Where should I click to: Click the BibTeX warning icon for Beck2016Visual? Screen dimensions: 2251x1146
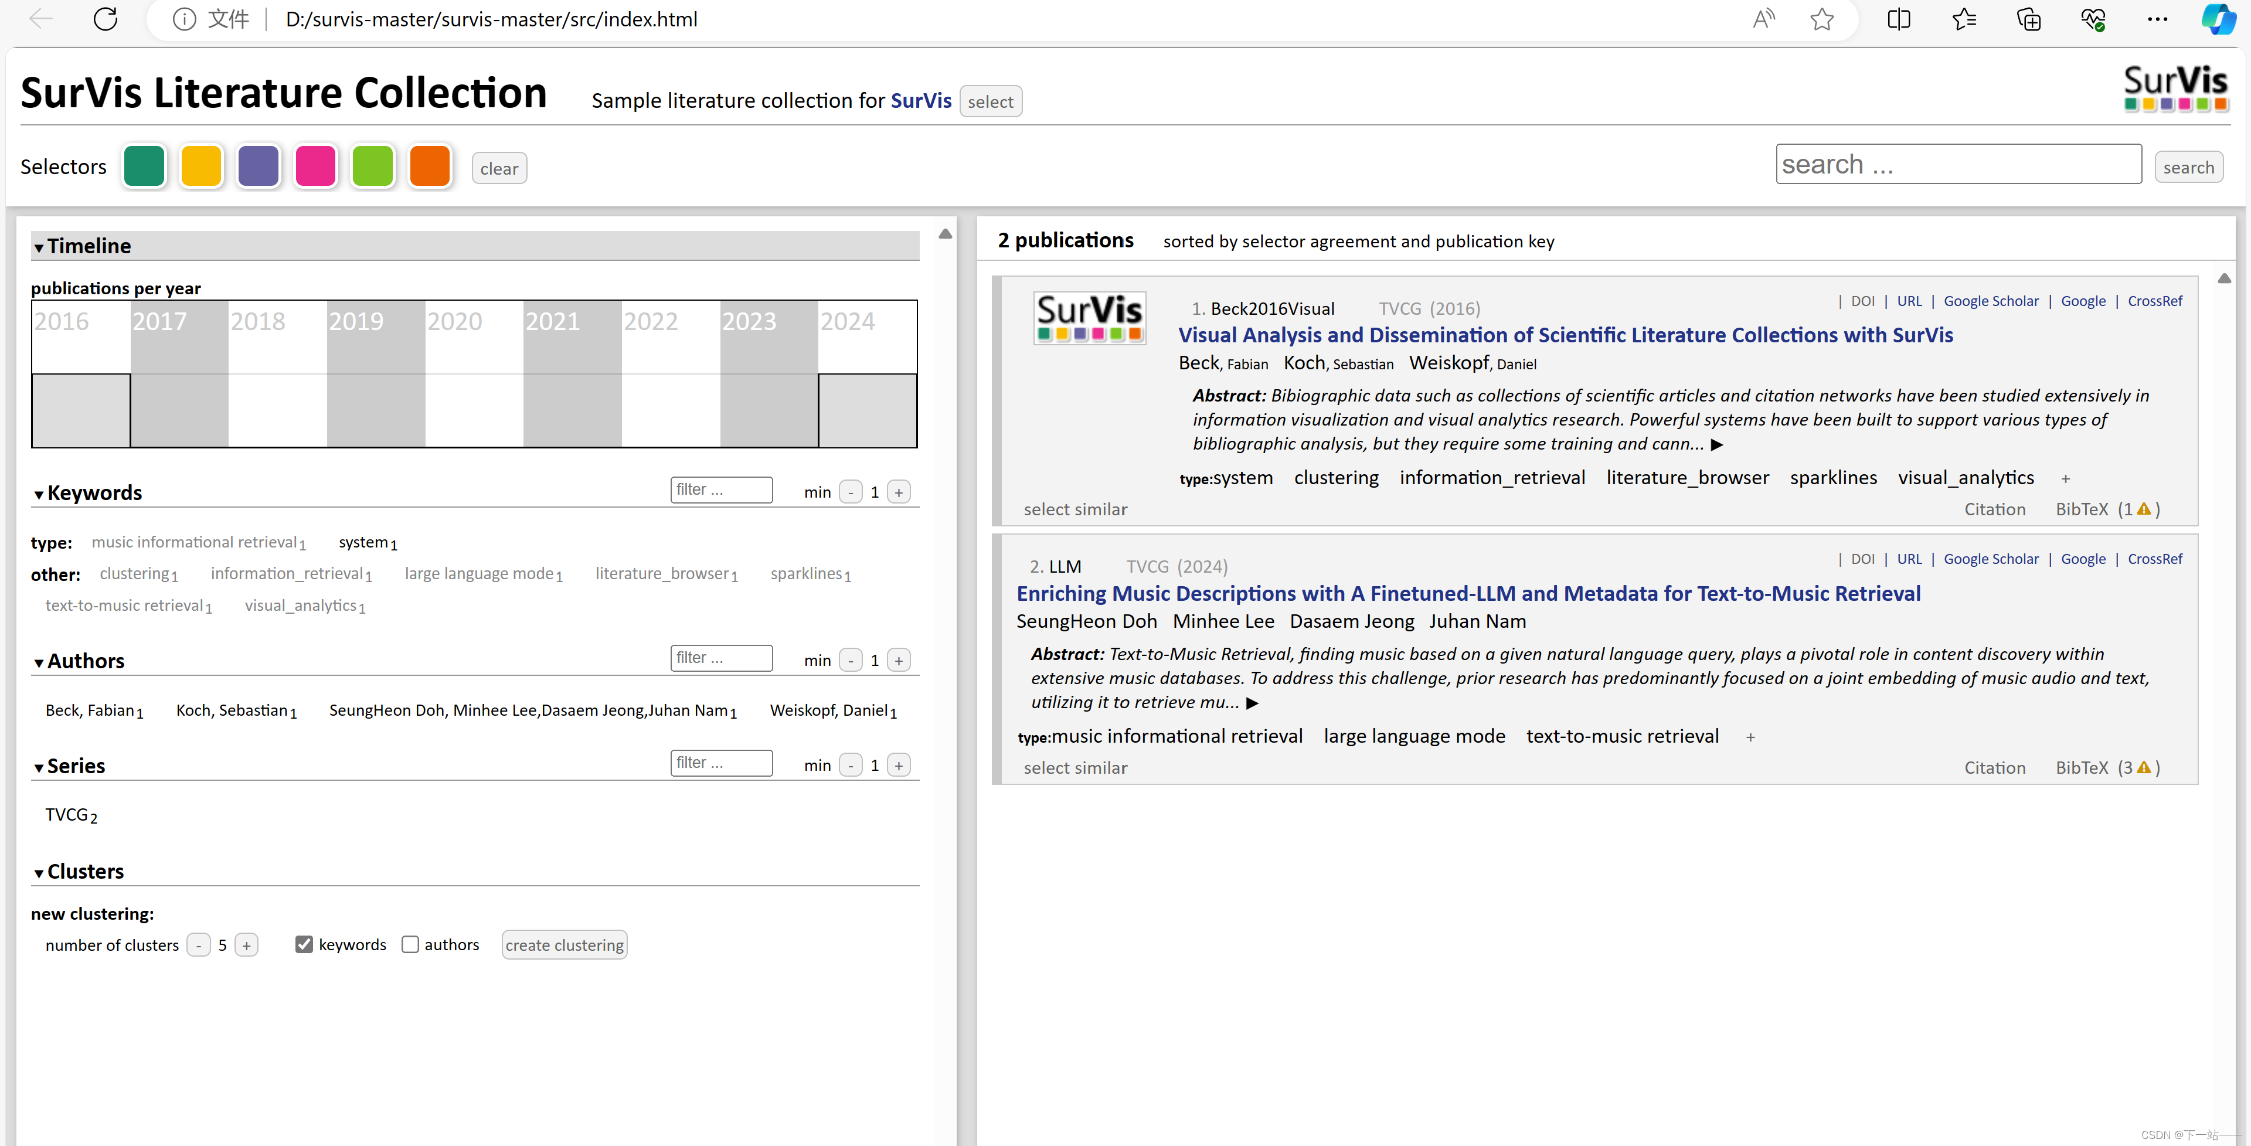click(x=2144, y=509)
